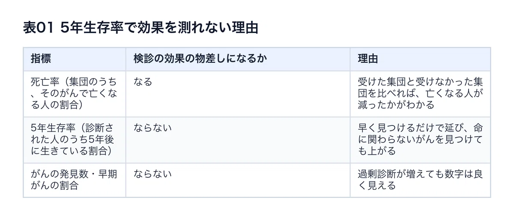Screen dimensions: 514x218
Task: Click the text 数字は良く見える
Action: point(420,180)
